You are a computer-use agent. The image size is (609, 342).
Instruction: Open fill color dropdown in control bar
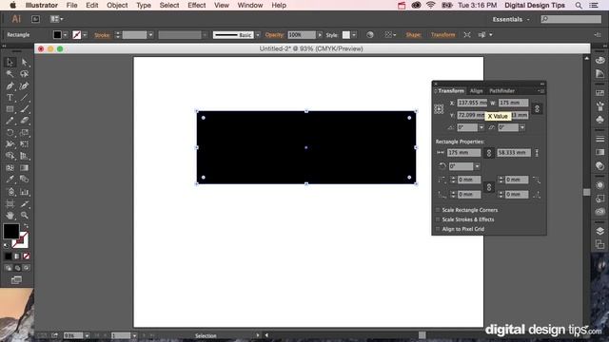(66, 35)
